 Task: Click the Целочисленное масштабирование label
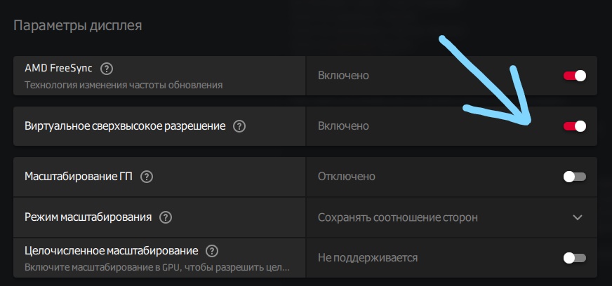pos(112,251)
